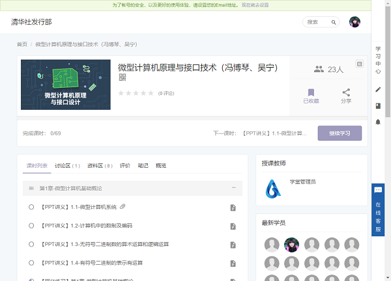Image resolution: width=391 pixels, height=281 pixels.
Task: Click the QR code icon under title
Action: pyautogui.click(x=123, y=77)
